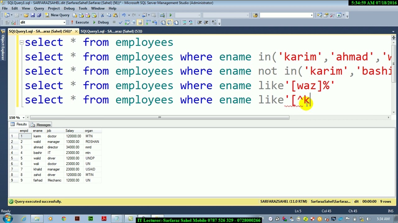Viewport: 398px width, 223px height.
Task: Open the active files dropdown arrow at tab strip
Action: [393, 31]
